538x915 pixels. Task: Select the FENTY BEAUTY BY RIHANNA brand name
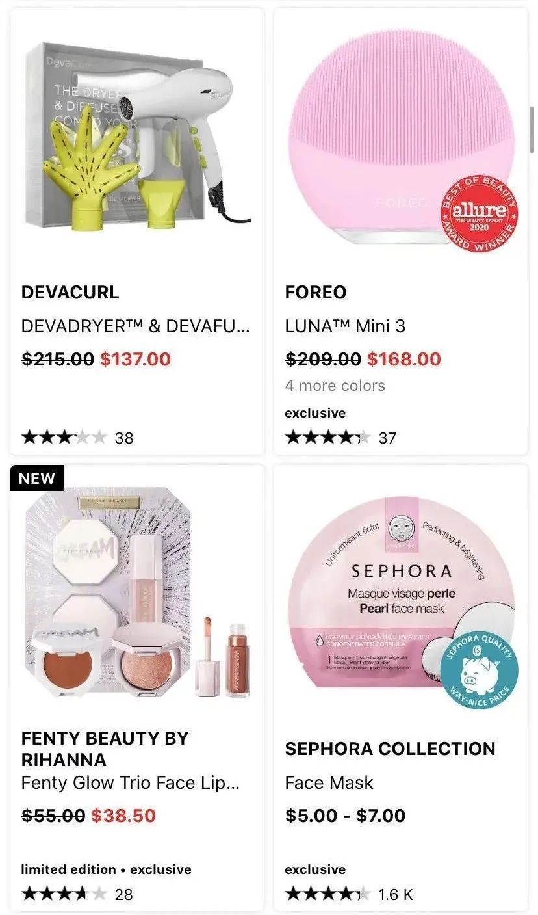coord(105,749)
